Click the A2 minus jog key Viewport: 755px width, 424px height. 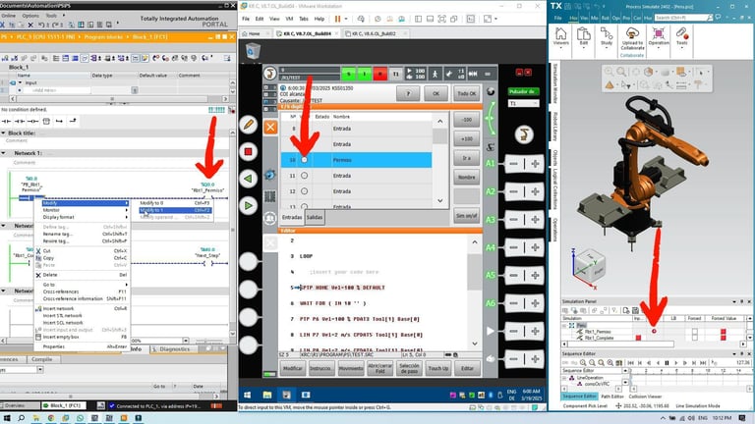point(514,191)
